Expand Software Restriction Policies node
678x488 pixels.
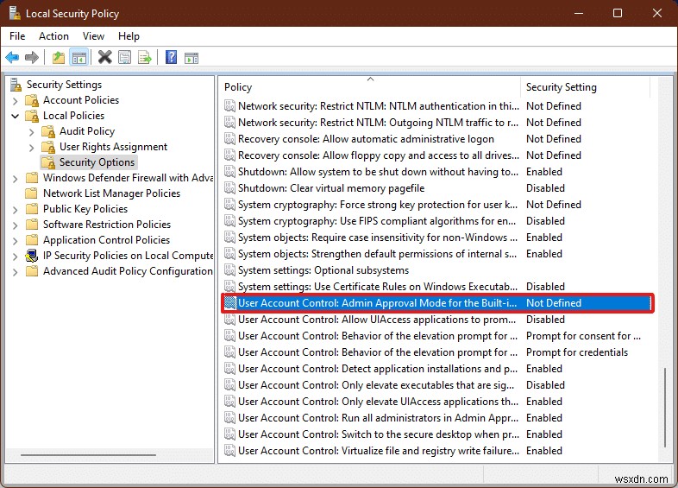tap(16, 225)
